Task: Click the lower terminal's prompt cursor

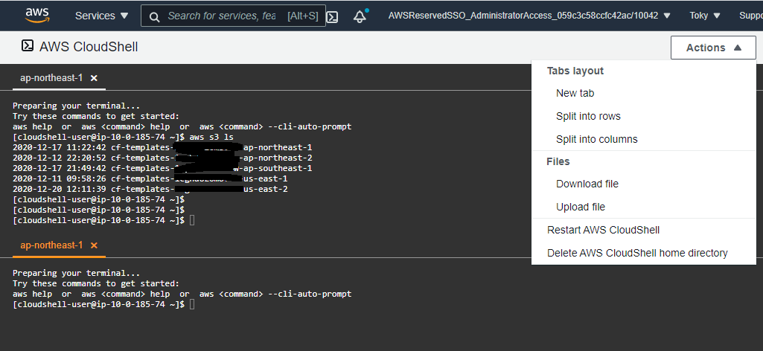Action: pos(192,304)
